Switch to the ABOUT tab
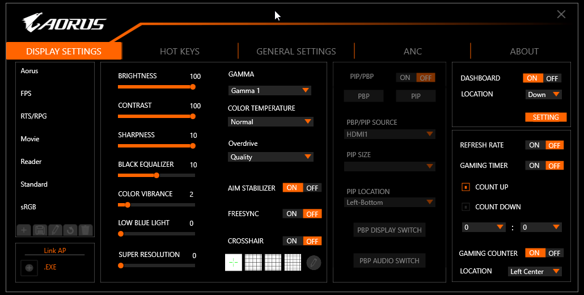 click(x=524, y=52)
